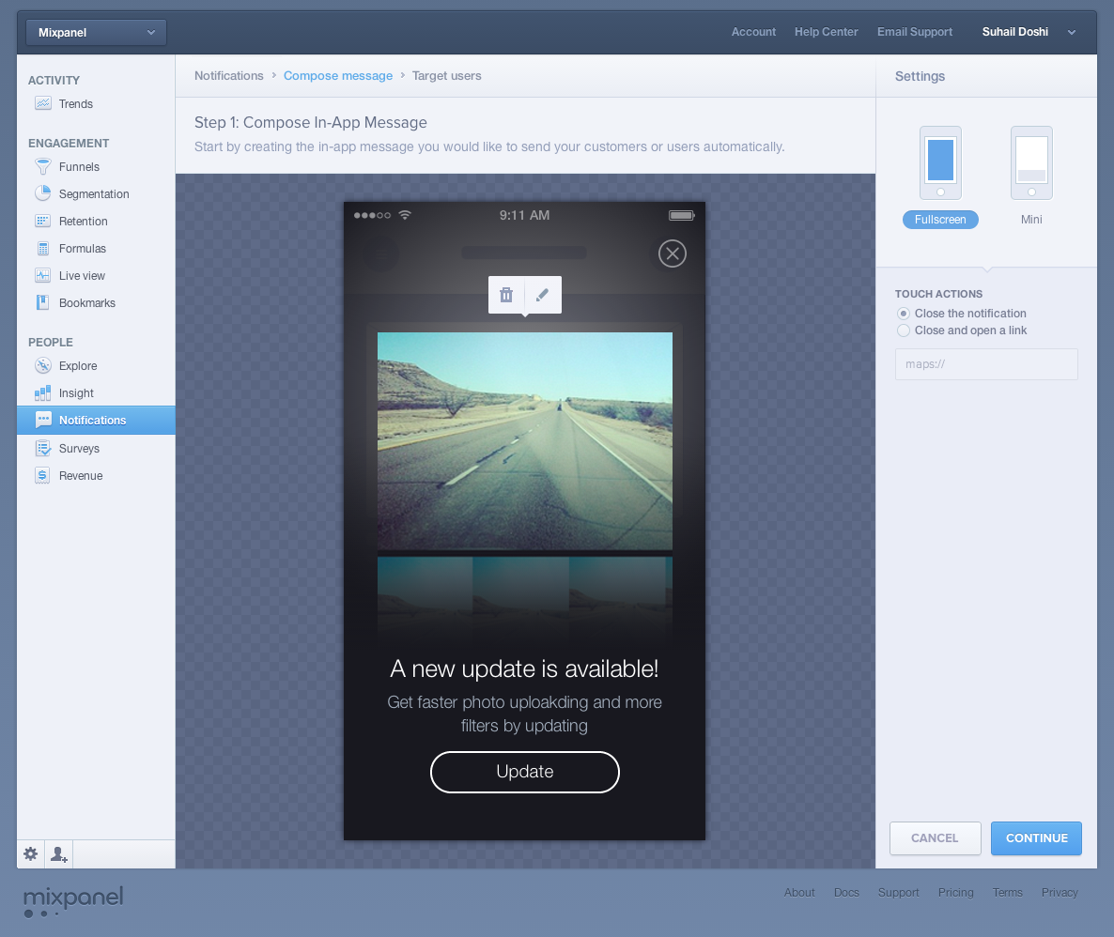This screenshot has height=937, width=1114.
Task: Click the Trends chart icon
Action: click(43, 103)
